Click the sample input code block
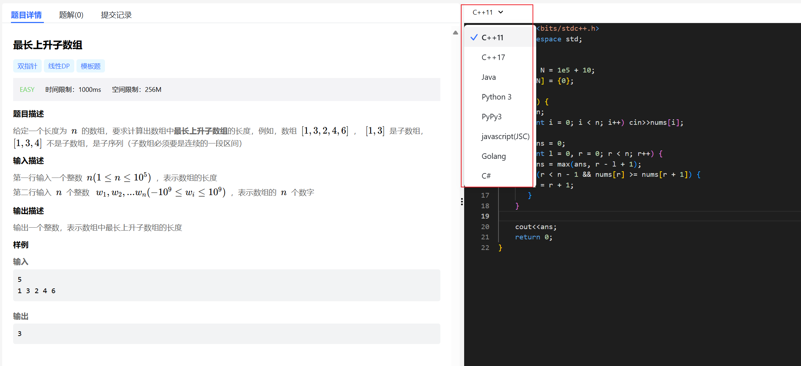The image size is (801, 366). 226,285
